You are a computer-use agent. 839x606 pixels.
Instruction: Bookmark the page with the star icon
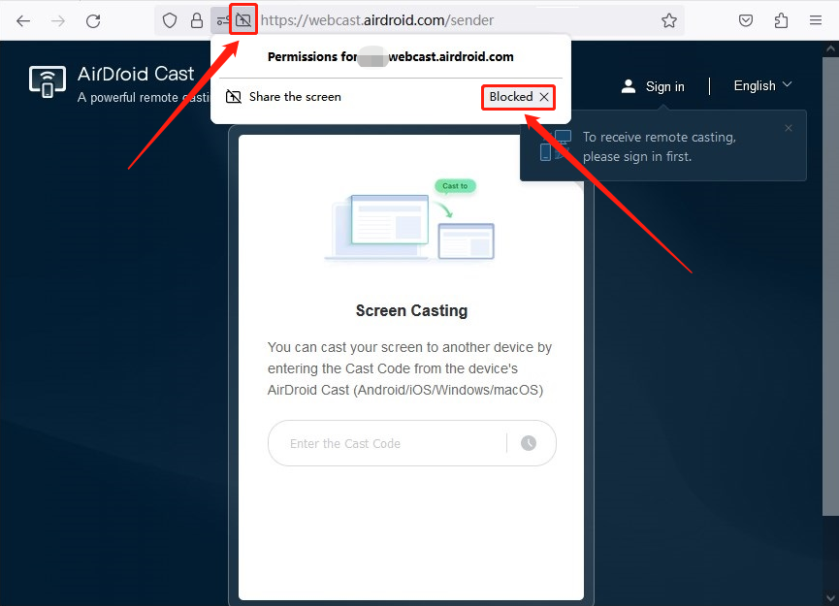(669, 20)
